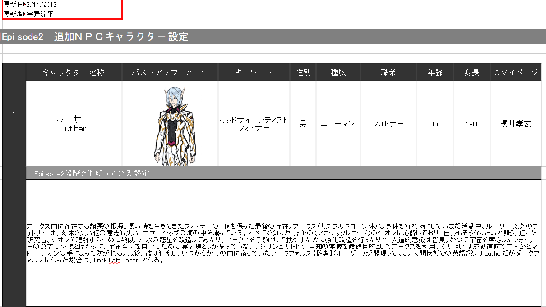Select the CVイメージ header cell
The height and width of the screenshot is (307, 546).
click(x=516, y=72)
